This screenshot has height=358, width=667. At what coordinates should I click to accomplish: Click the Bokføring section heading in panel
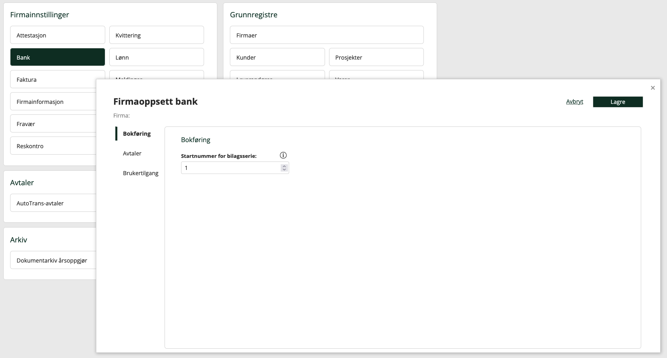coord(196,140)
